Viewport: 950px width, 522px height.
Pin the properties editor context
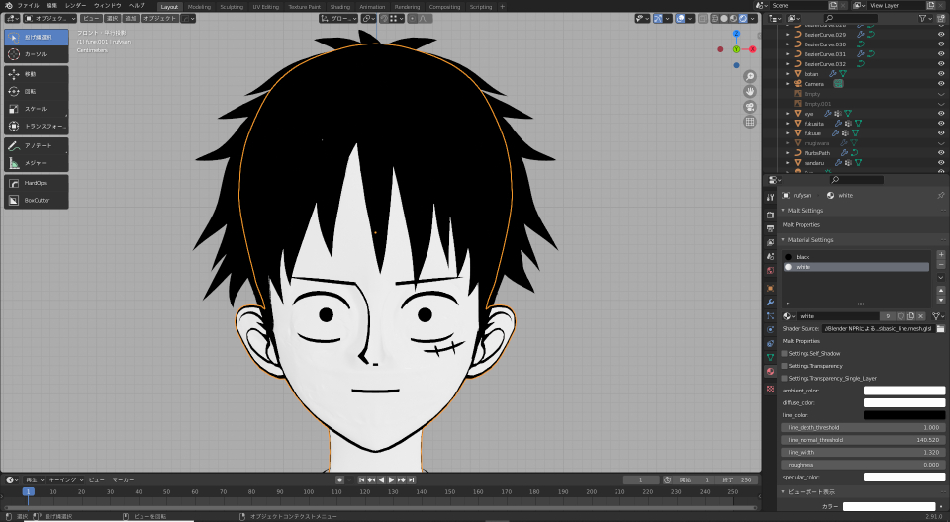(x=940, y=195)
